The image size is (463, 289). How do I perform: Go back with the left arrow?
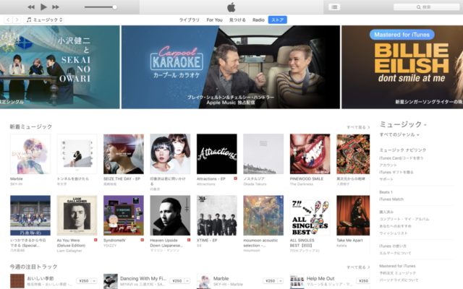[8, 20]
